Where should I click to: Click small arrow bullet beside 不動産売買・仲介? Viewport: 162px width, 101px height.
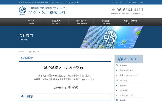pyautogui.click(x=117, y=70)
